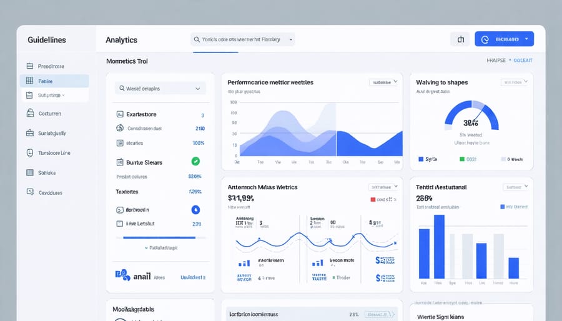Click the staaries row icon
562x321 pixels.
tap(120, 143)
